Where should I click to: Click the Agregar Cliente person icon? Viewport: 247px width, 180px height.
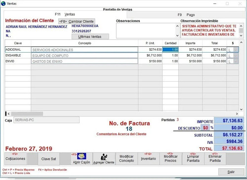pos(104,157)
